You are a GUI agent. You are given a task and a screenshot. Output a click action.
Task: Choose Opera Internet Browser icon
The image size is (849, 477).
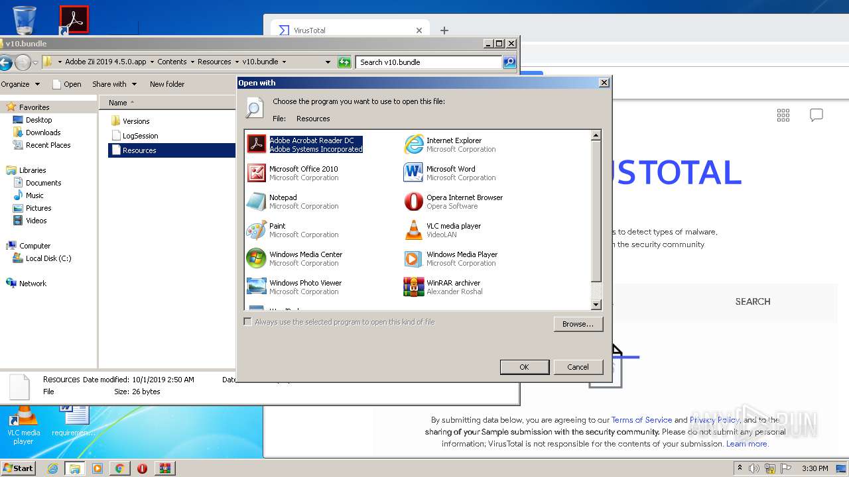(413, 201)
